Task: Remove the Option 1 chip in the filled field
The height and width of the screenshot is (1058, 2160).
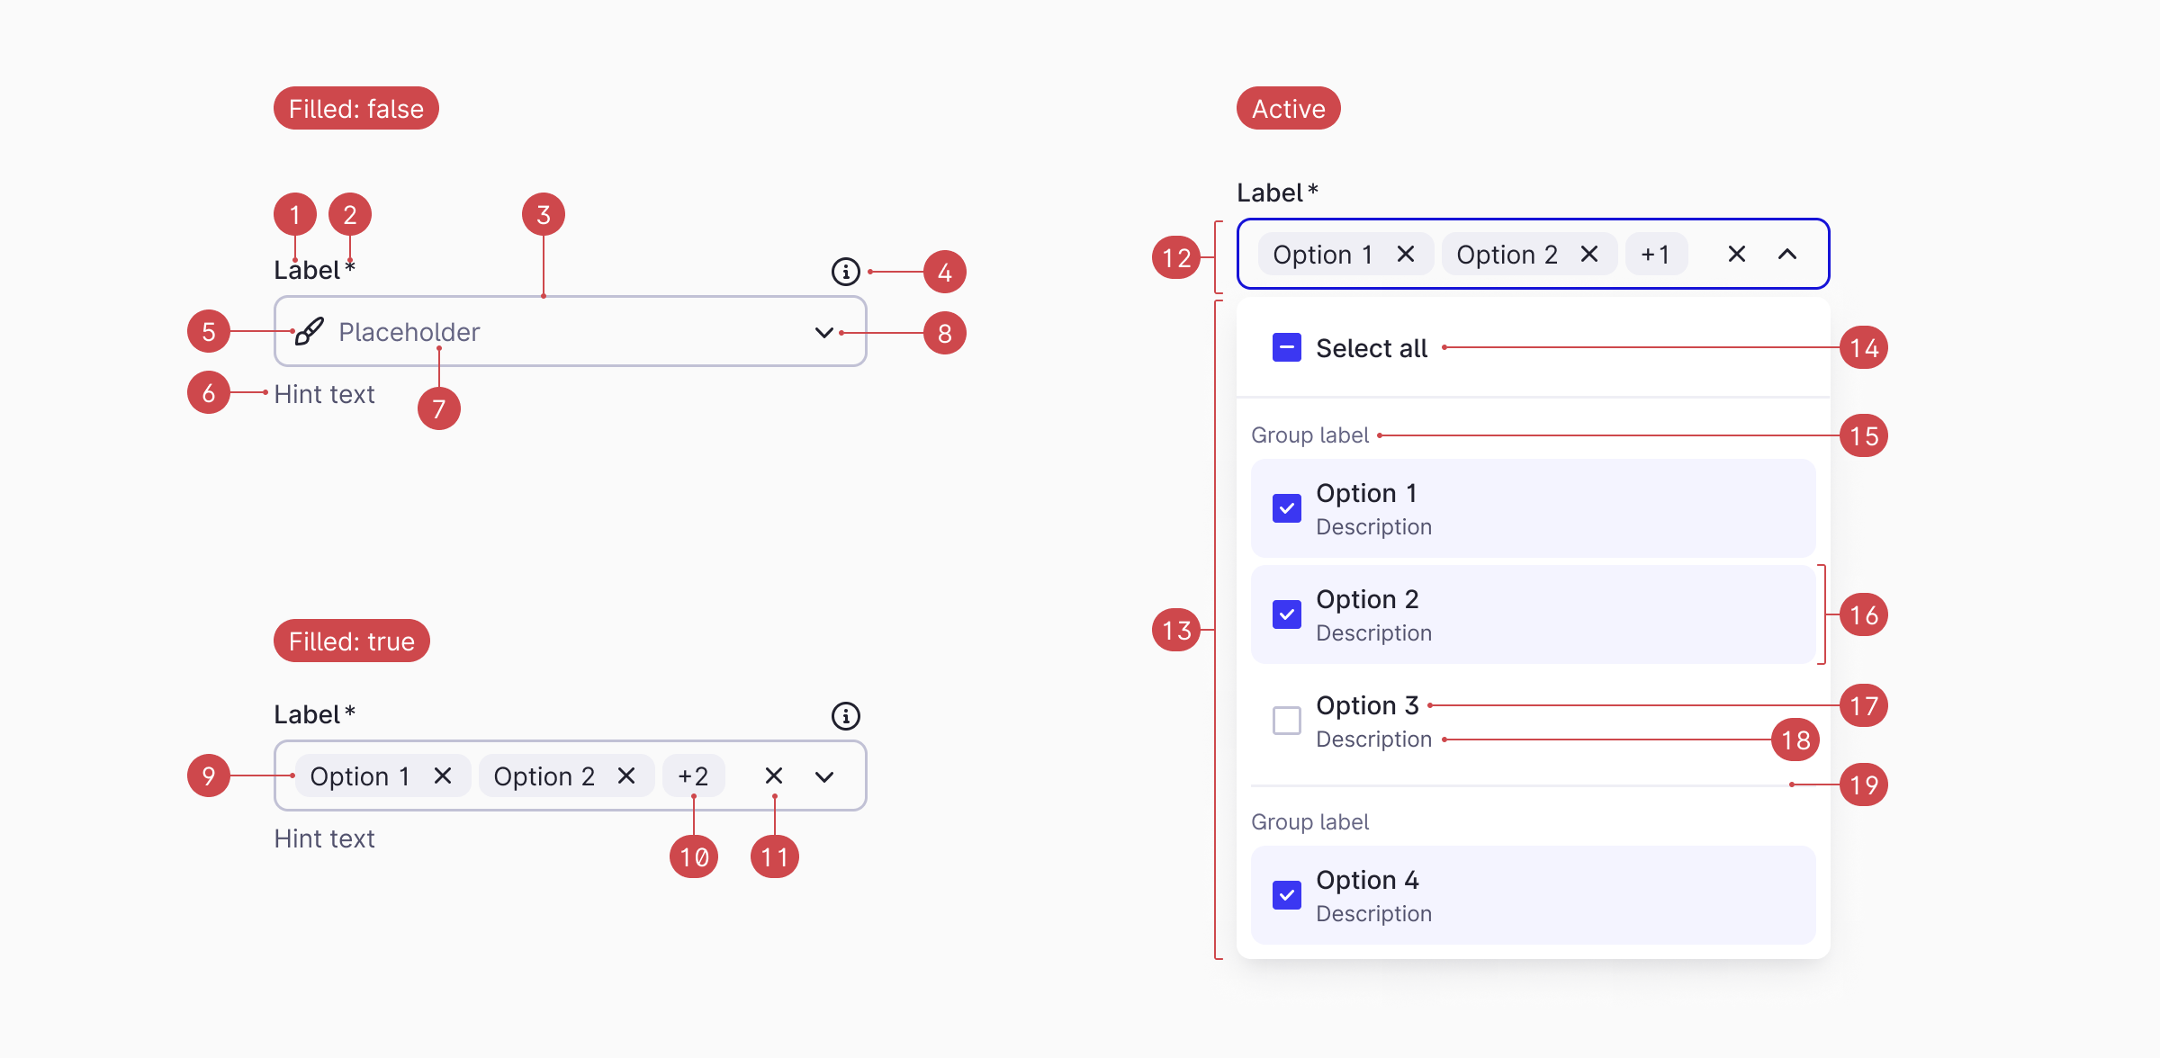Action: pos(442,776)
